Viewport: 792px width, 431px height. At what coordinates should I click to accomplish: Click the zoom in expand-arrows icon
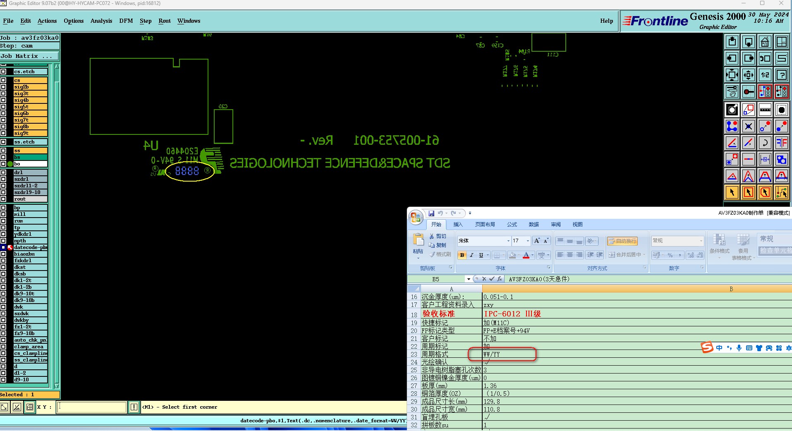[x=732, y=75]
